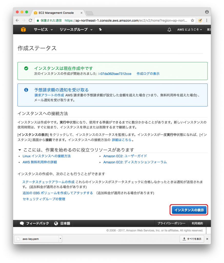Click 追加の EBS ボリュームを作成してアタッチする link
This screenshot has width=224, height=263.
coord(58,193)
